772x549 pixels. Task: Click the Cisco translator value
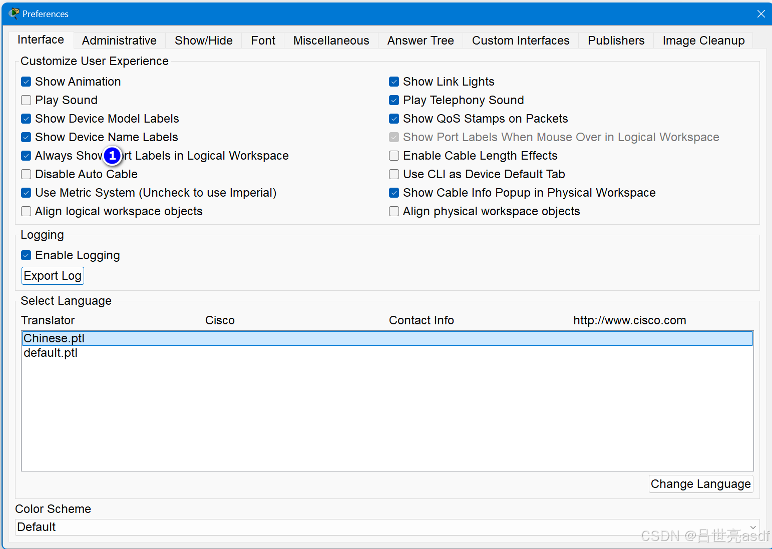(220, 320)
